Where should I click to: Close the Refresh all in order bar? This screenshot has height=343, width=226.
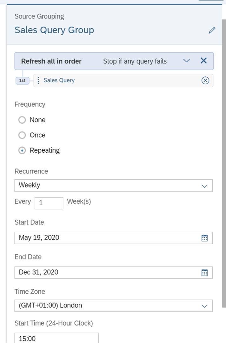203,61
